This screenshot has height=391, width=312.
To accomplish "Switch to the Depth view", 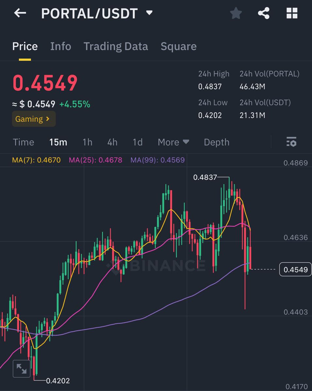I will (x=216, y=142).
